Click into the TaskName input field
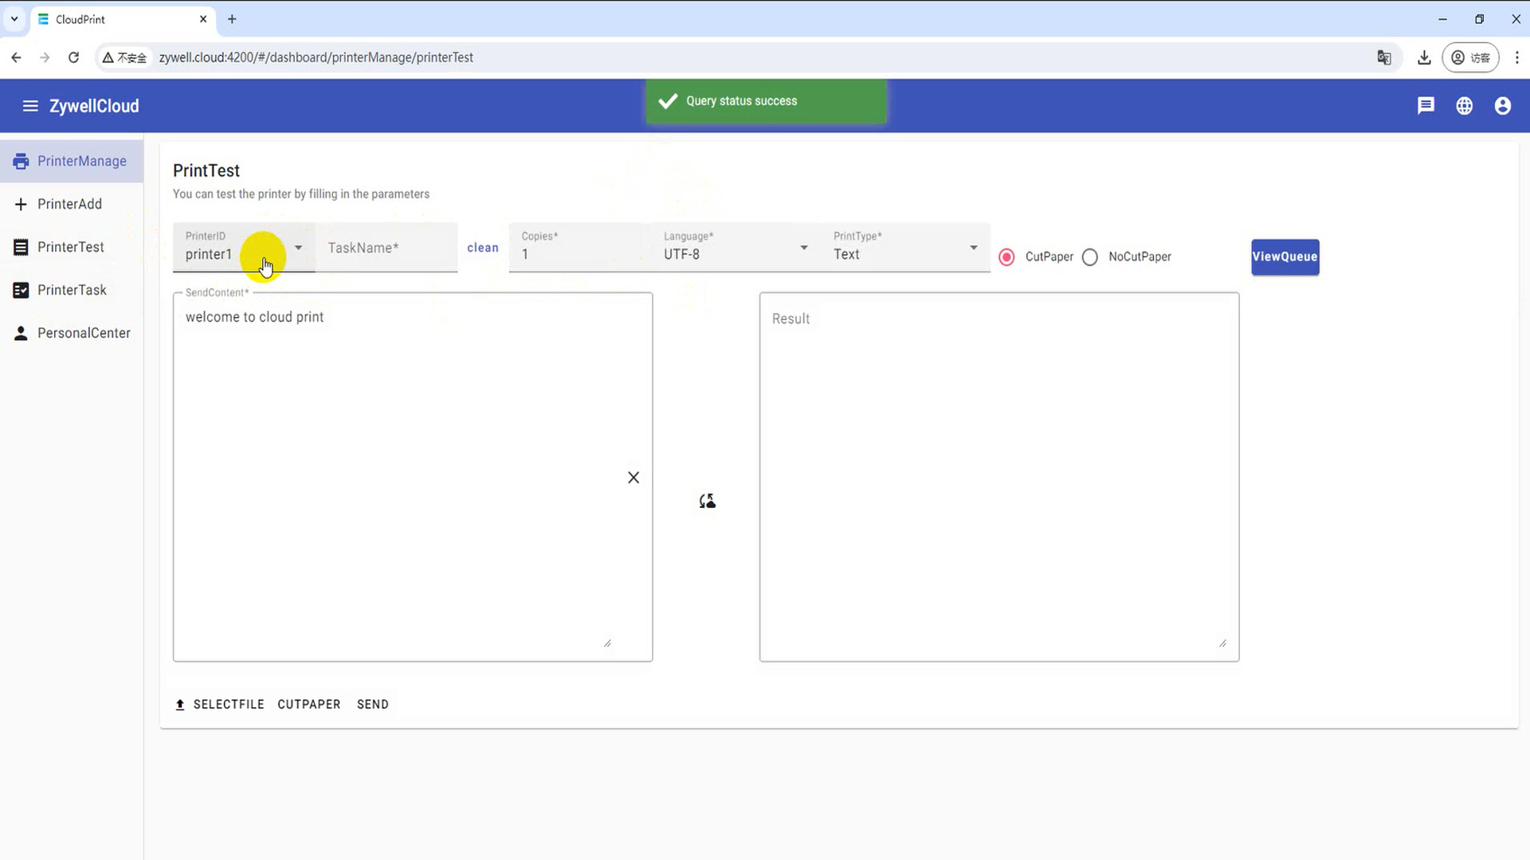 tap(386, 248)
